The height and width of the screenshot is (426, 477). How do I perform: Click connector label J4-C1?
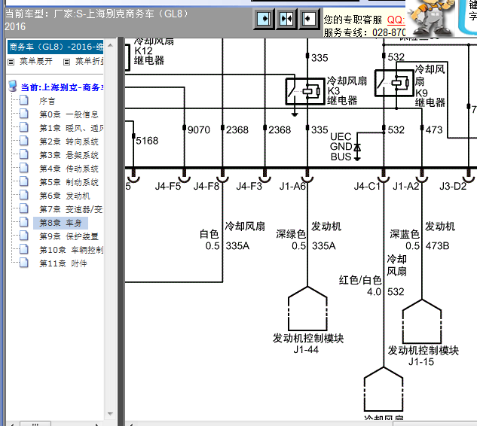pyautogui.click(x=367, y=186)
